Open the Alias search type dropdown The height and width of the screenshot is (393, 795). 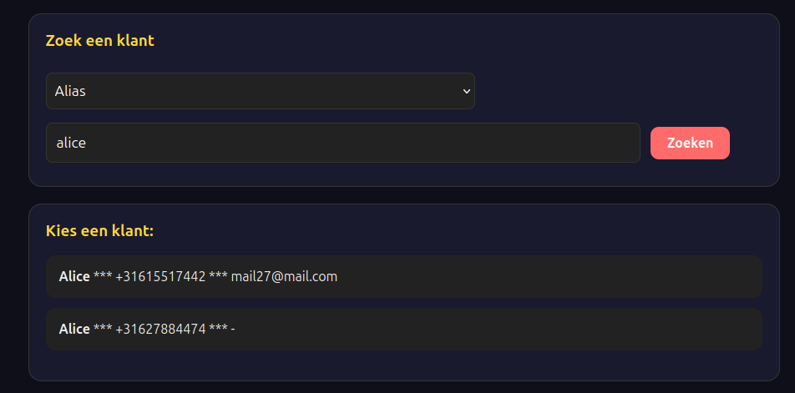click(x=260, y=91)
